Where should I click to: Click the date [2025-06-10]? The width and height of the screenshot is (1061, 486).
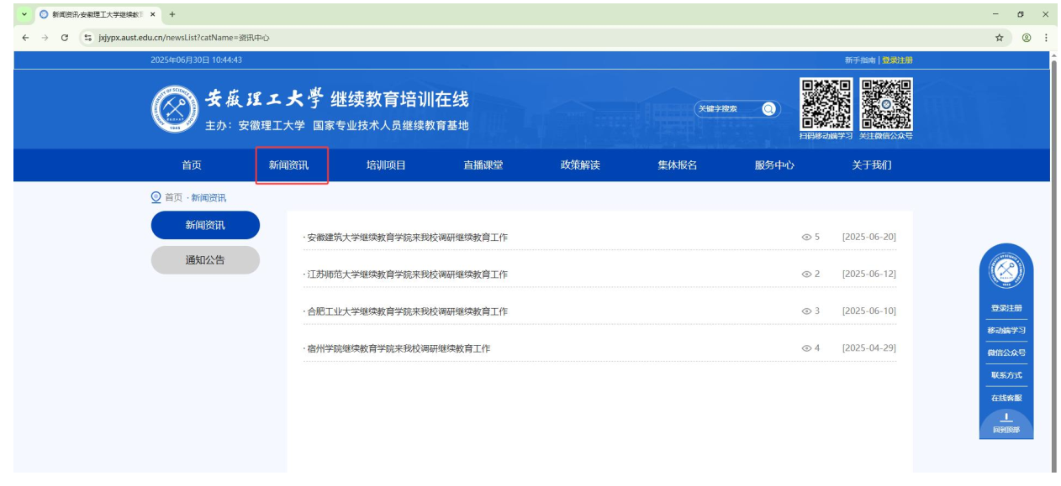click(x=869, y=311)
